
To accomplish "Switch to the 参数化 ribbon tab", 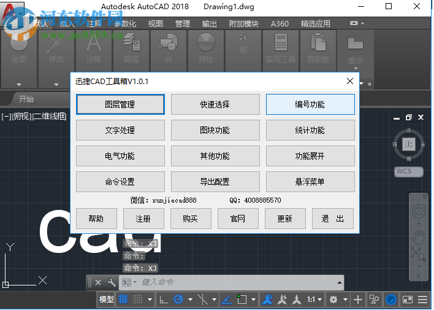I will coord(125,24).
